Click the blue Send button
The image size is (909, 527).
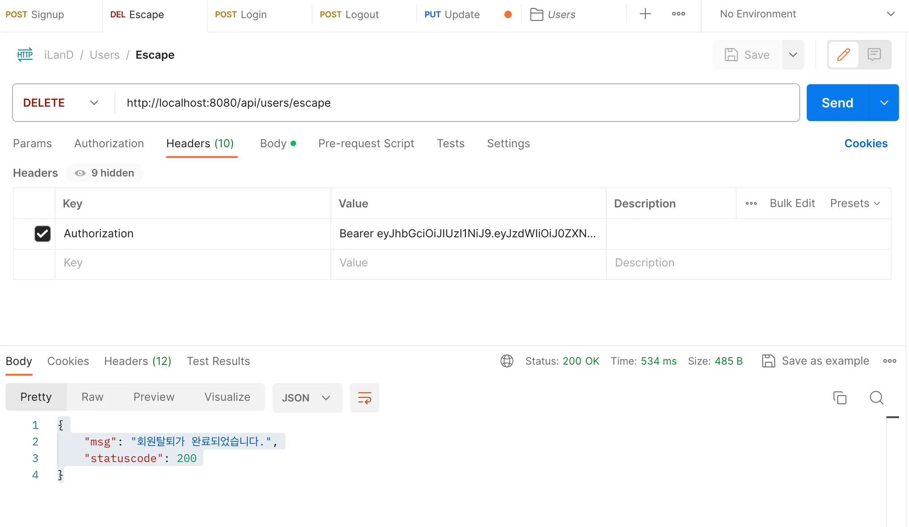pyautogui.click(x=837, y=103)
